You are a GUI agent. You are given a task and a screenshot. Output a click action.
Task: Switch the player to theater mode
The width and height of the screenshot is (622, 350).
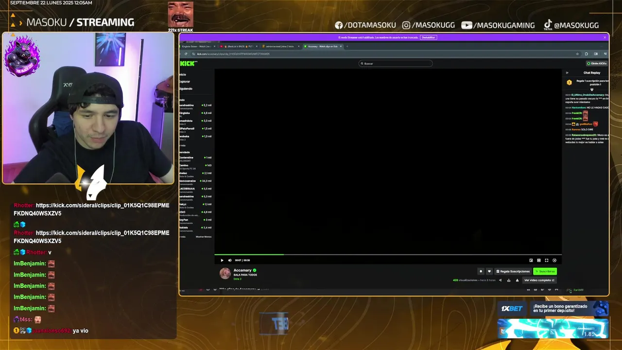pyautogui.click(x=539, y=260)
